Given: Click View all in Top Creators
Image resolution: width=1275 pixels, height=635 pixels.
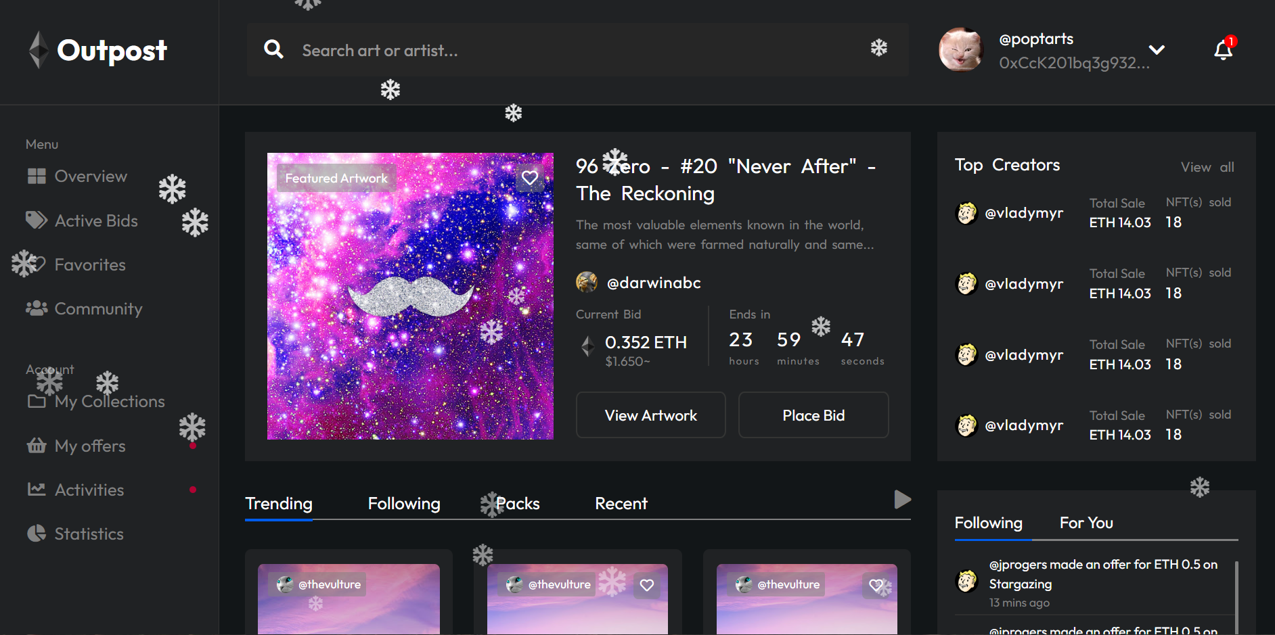Looking at the screenshot, I should click(x=1207, y=167).
